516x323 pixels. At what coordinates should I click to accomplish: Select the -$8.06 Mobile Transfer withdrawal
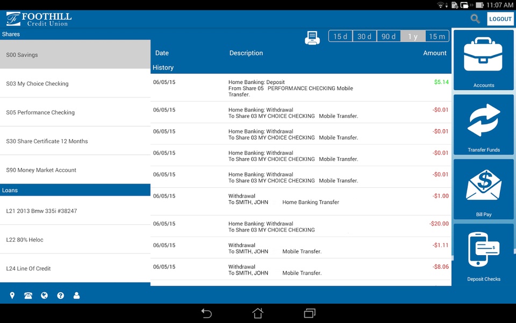[x=301, y=269]
